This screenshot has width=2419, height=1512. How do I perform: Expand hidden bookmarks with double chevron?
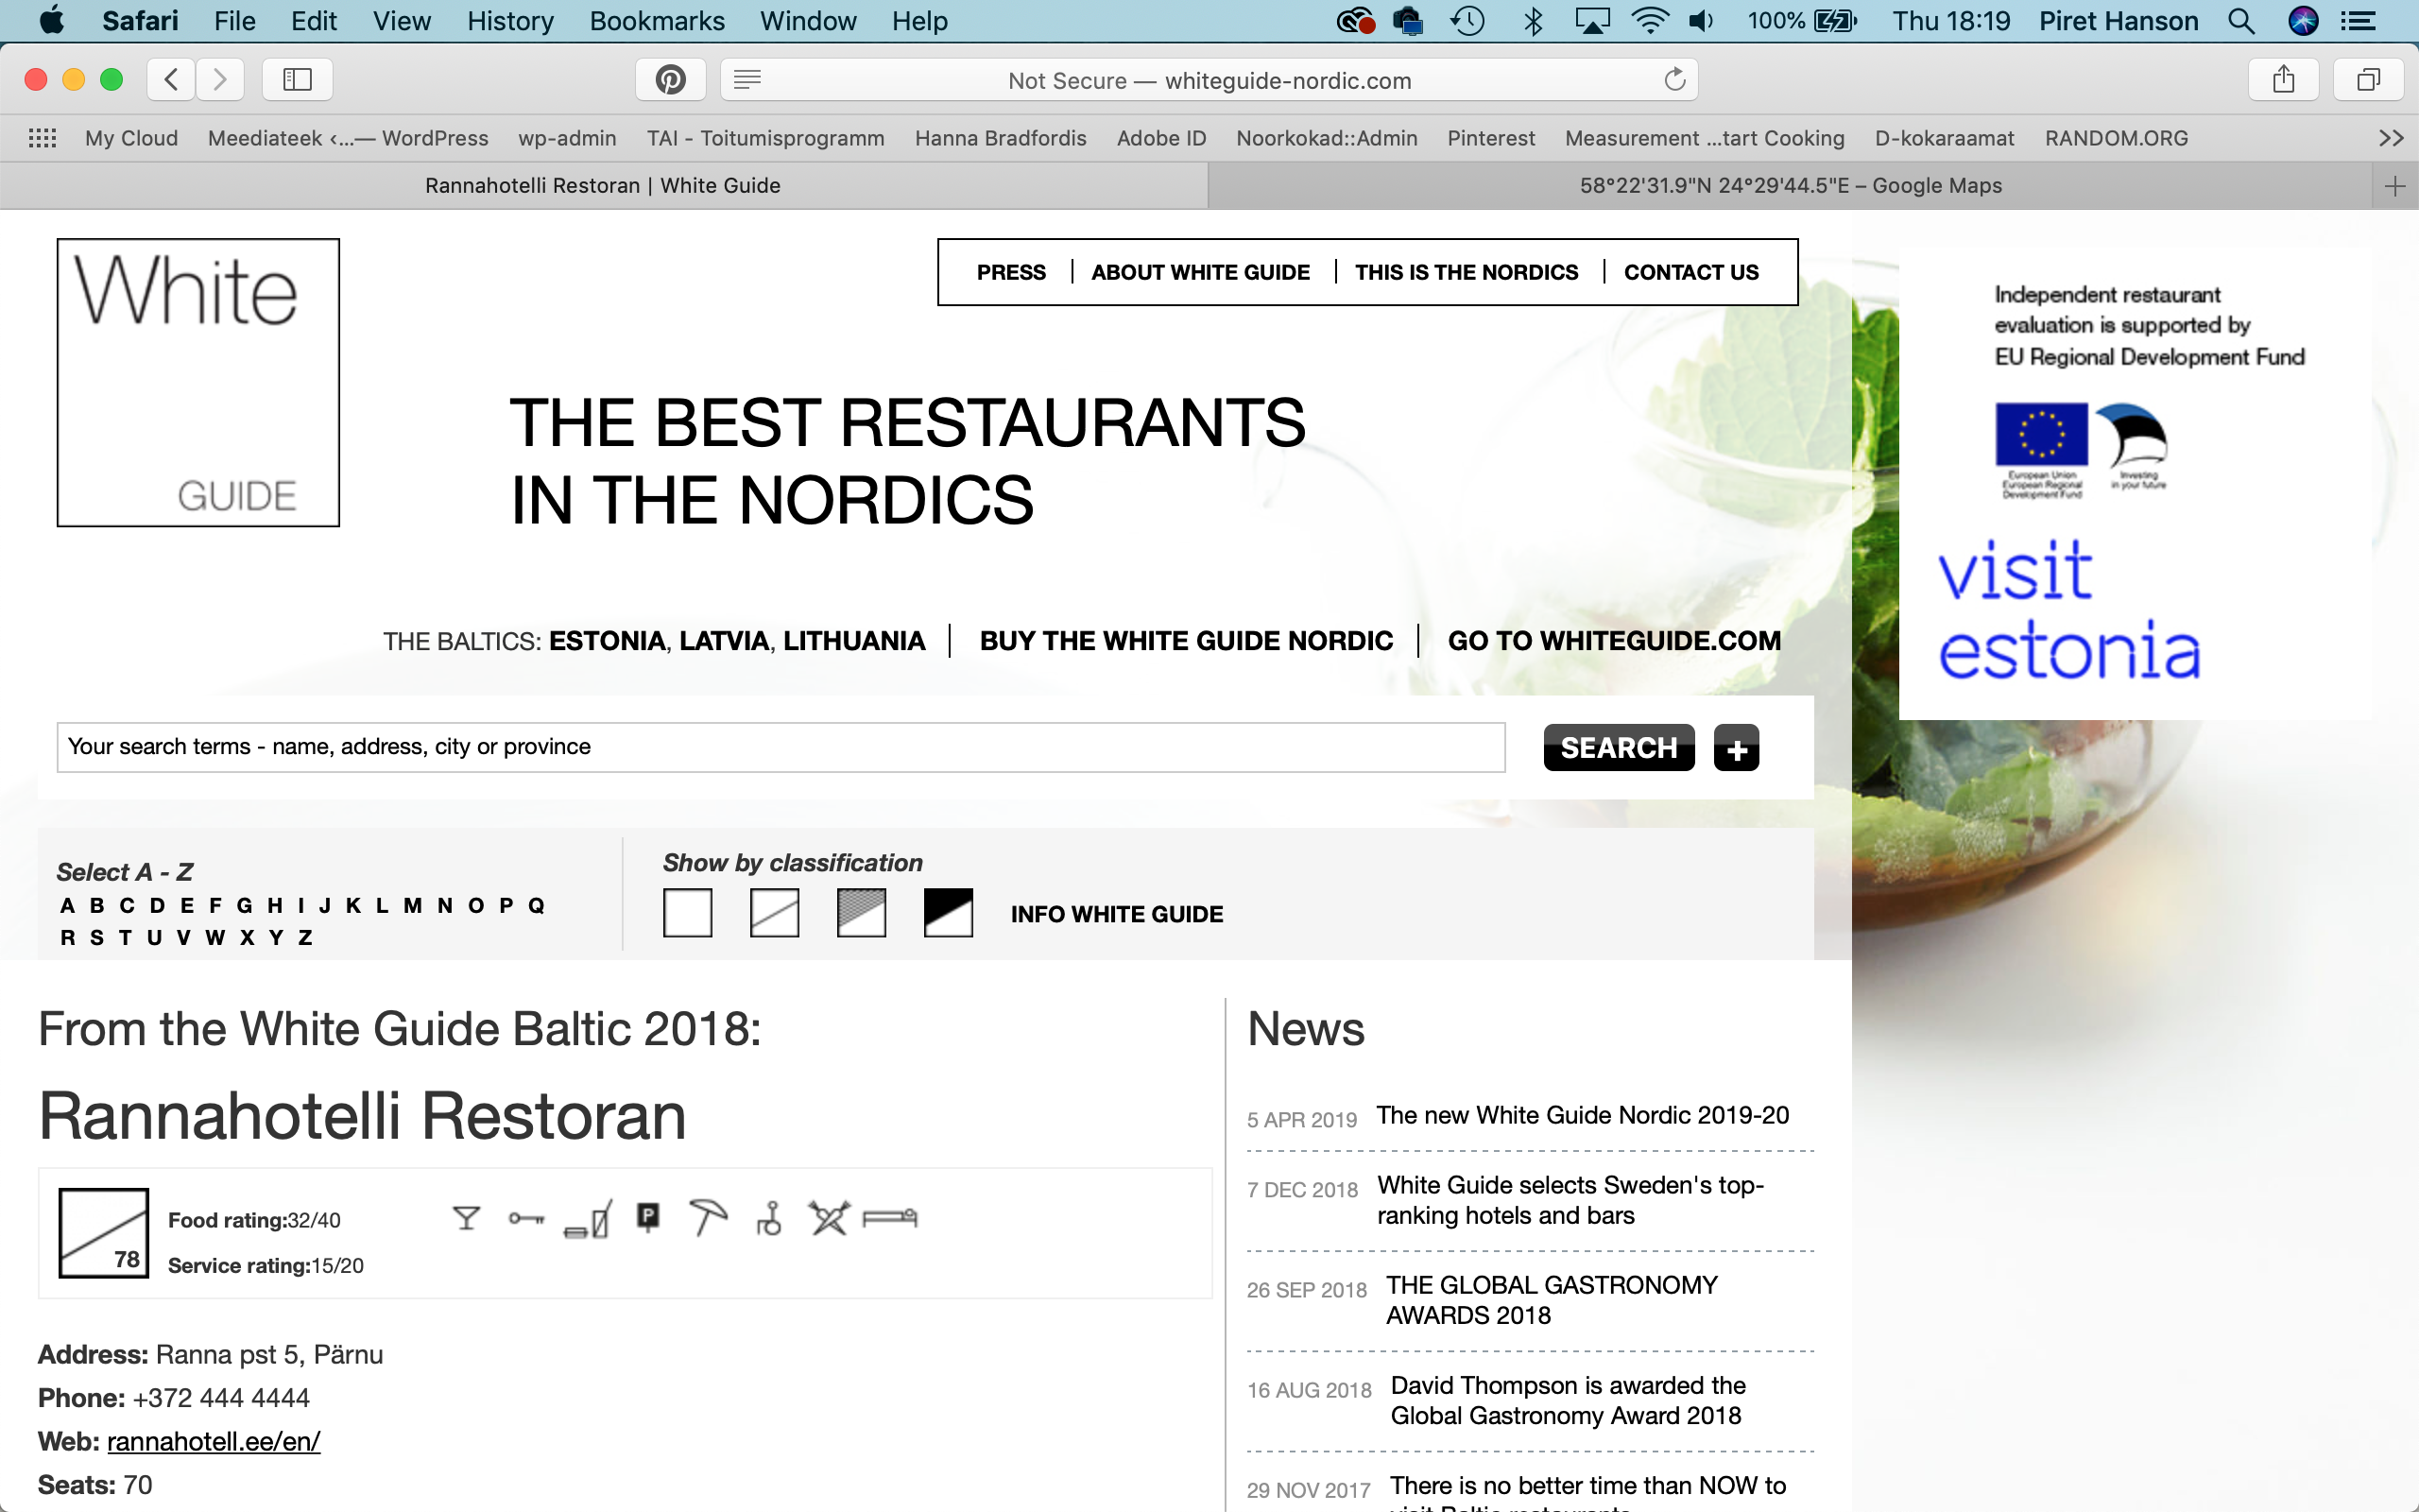click(2390, 138)
